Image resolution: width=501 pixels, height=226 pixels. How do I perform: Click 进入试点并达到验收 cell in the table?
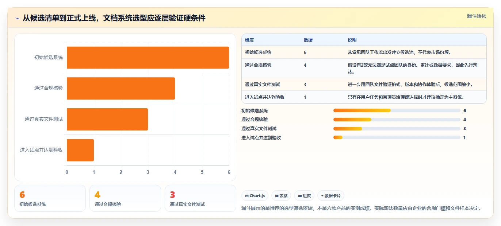coord(265,97)
